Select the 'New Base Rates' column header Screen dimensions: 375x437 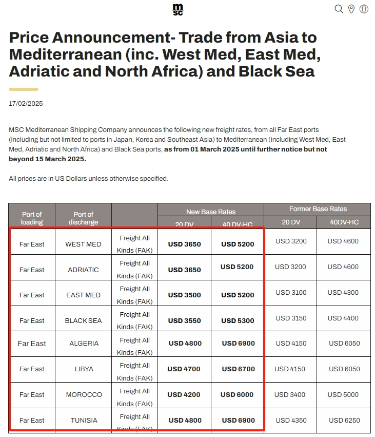210,211
